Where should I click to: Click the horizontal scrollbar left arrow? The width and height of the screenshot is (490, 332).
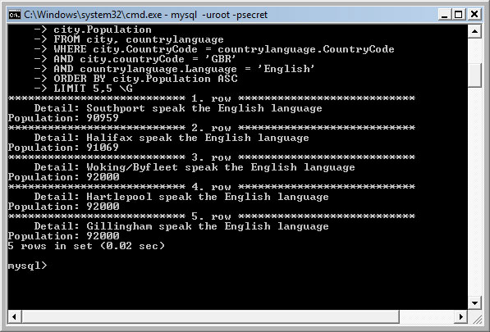[x=15, y=317]
